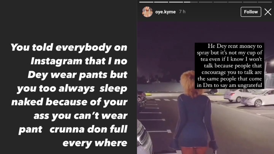Jump to the second story progress segment
The image size is (274, 154).
point(161,2)
